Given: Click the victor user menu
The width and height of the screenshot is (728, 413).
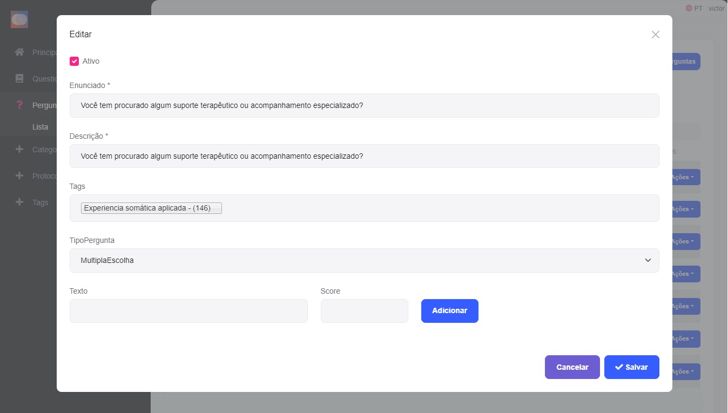Looking at the screenshot, I should (716, 8).
